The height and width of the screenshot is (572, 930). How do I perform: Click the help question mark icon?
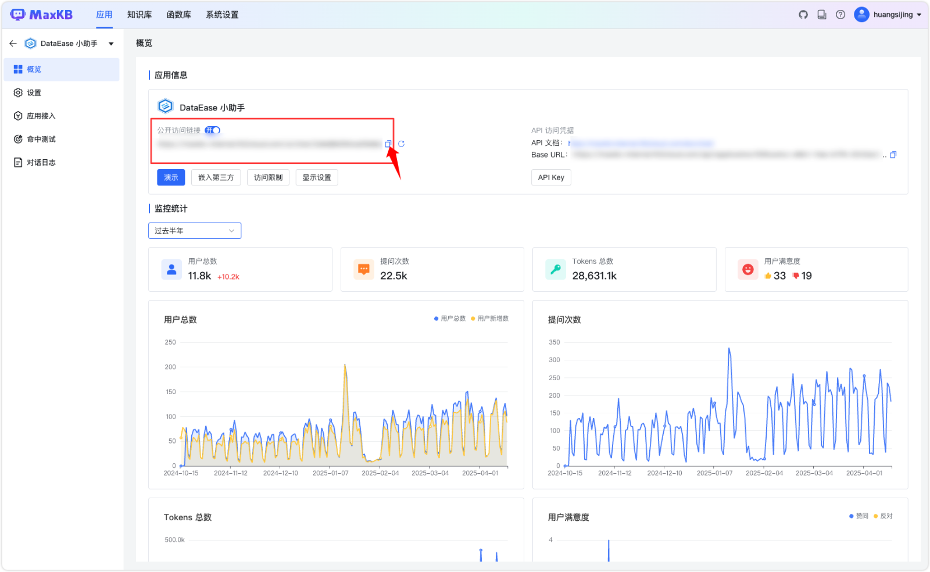click(x=840, y=15)
